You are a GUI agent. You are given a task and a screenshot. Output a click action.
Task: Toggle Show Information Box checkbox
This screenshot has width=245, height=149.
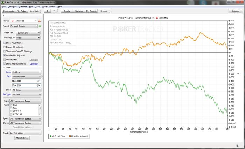[x=5, y=64]
